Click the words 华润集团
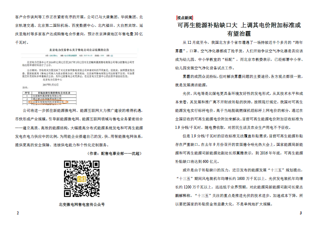Viewport: 323px width, 228px height. (128, 17)
